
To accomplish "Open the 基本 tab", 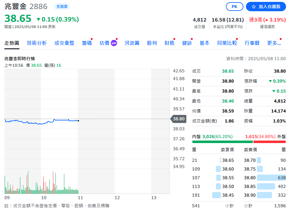I will click(205, 43).
